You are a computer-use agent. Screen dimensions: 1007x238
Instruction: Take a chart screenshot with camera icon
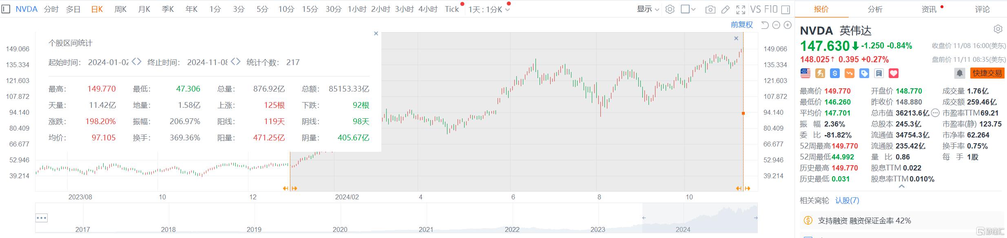pos(710,9)
